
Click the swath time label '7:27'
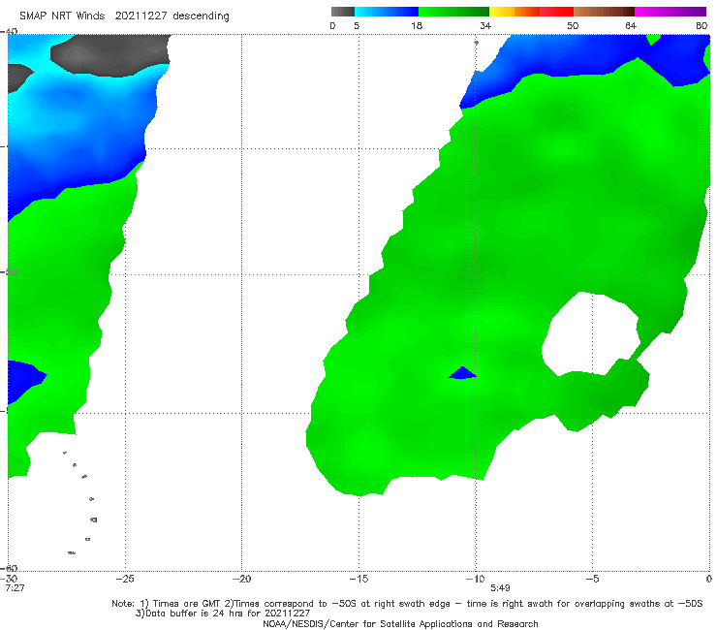(x=16, y=588)
